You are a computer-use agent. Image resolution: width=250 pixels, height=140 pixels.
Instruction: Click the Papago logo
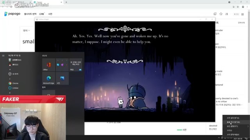click(x=12, y=14)
